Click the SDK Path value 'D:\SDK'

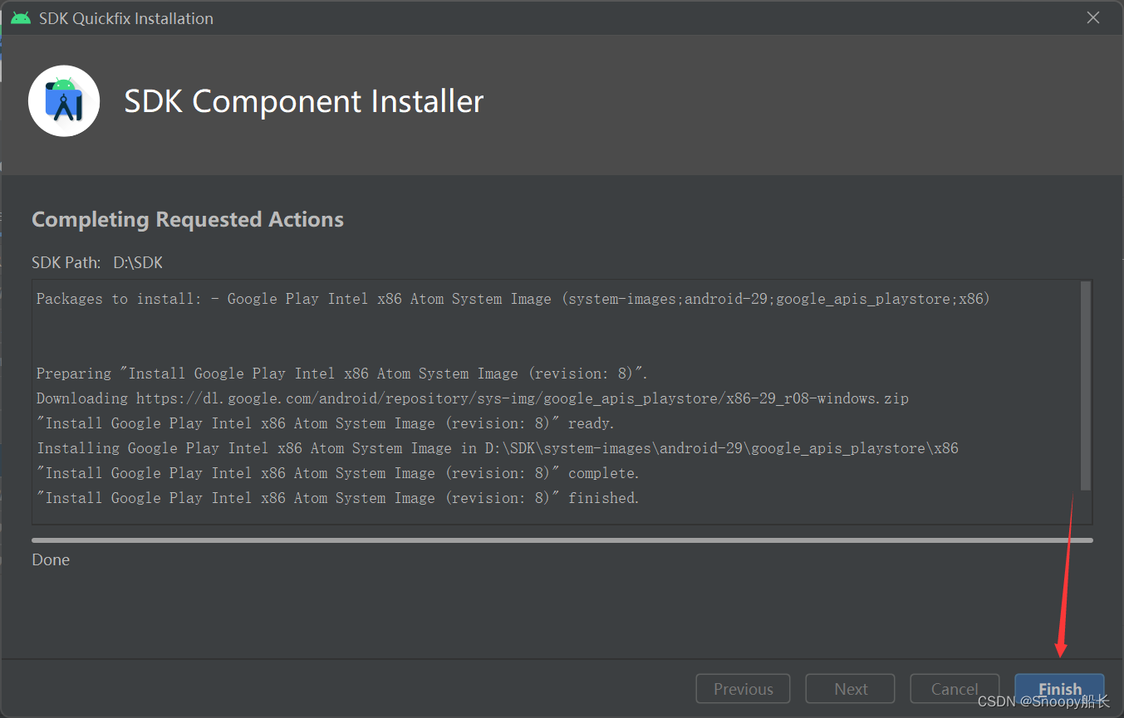tap(138, 263)
